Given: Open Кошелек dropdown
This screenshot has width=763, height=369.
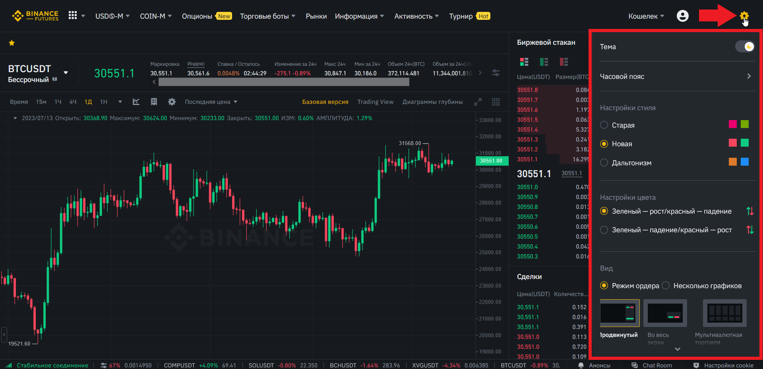Looking at the screenshot, I should click(646, 16).
